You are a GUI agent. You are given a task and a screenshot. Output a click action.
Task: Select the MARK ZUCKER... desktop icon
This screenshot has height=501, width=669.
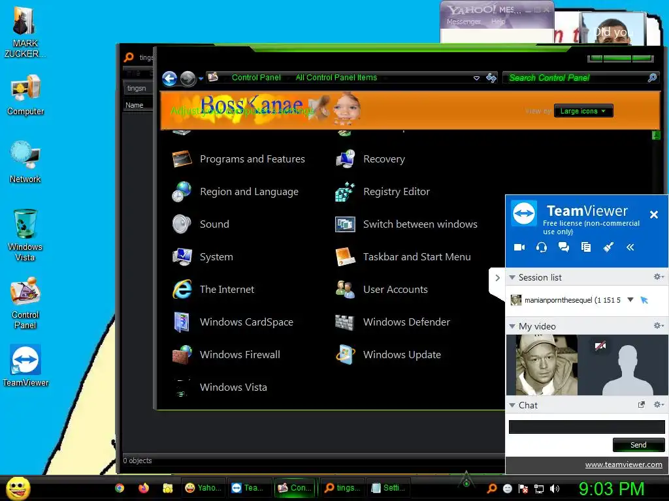point(25,33)
